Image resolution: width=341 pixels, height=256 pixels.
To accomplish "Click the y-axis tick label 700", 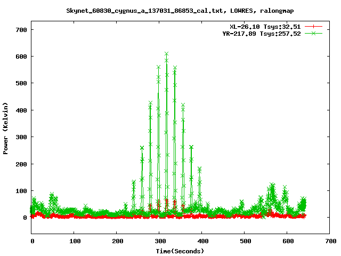I will (21, 30).
